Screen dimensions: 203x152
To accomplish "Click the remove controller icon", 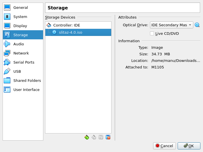I will pyautogui.click(x=94, y=137).
